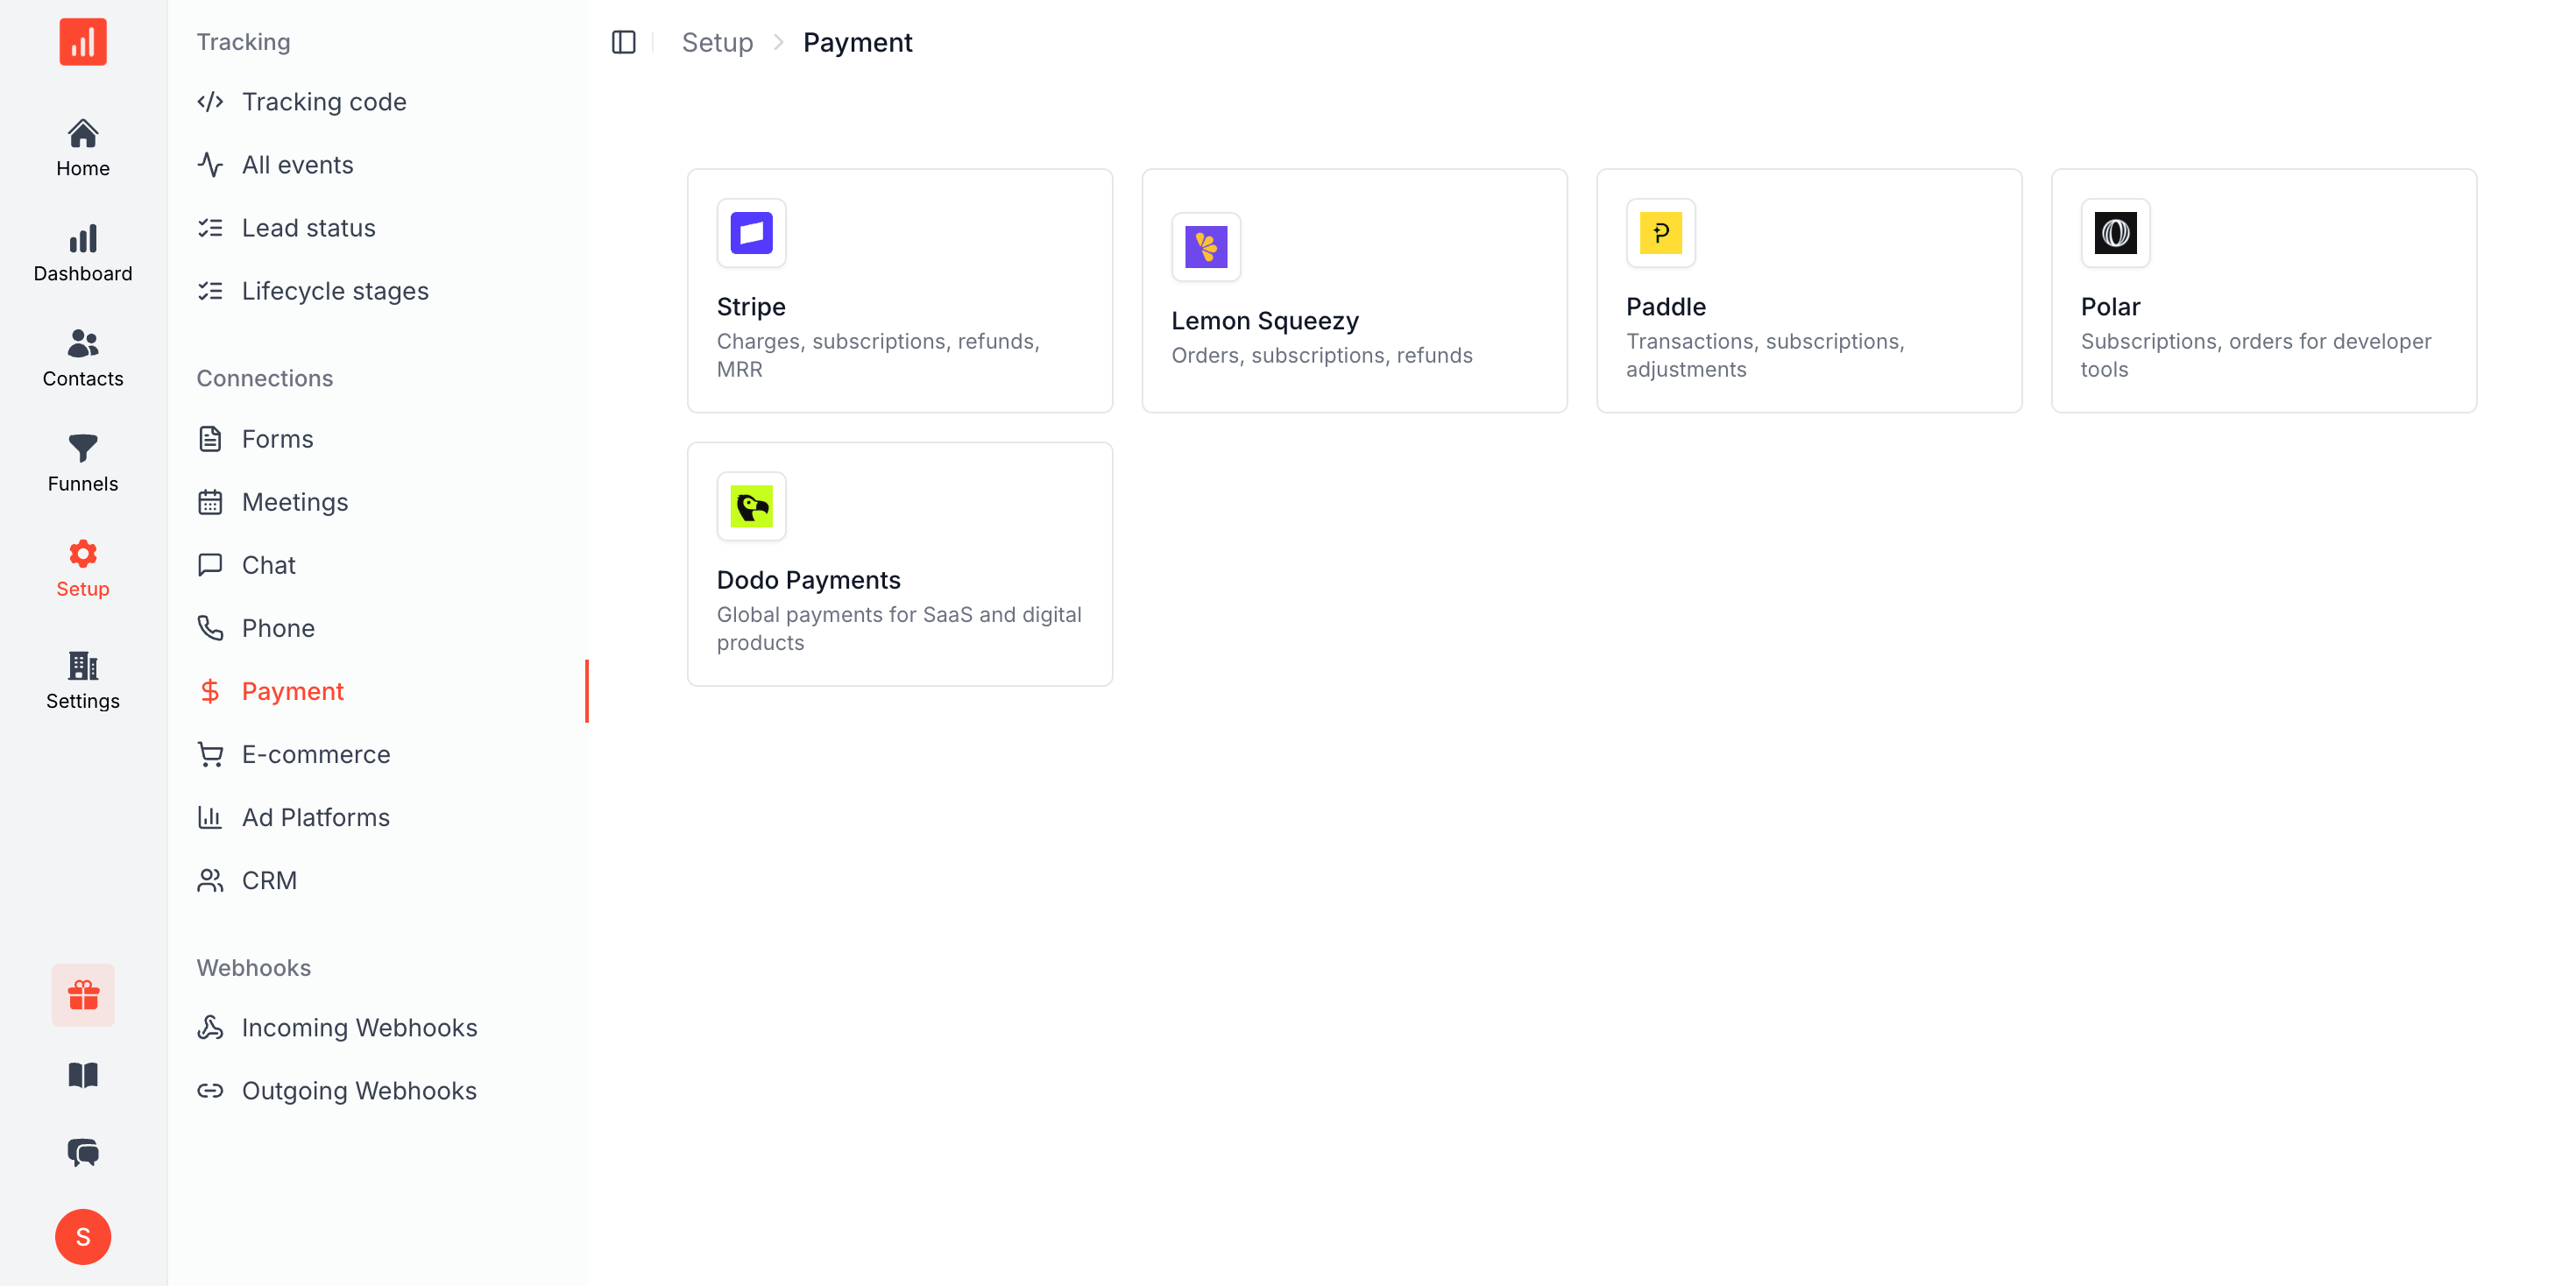The image size is (2576, 1286).
Task: Open Contacts from the sidebar
Action: click(83, 358)
